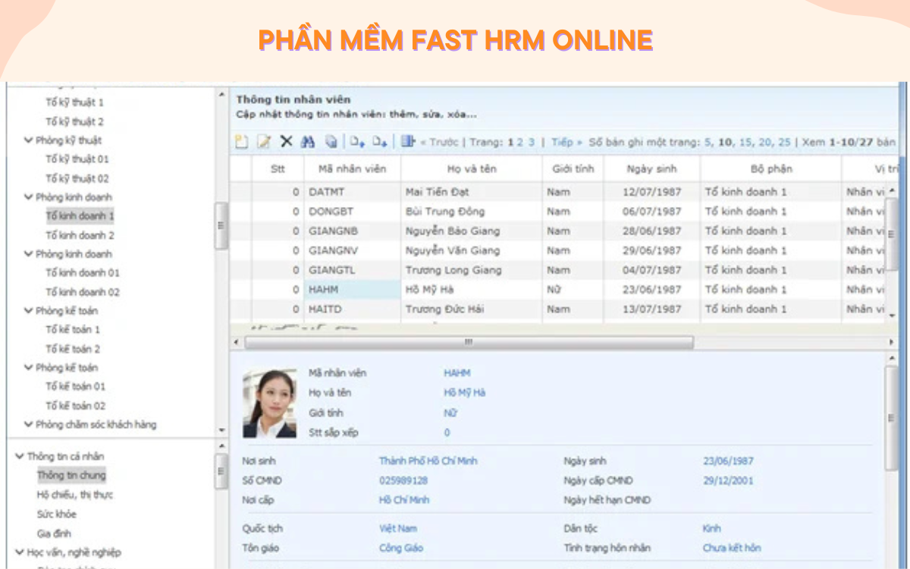Open the column chooser icon
The image size is (910, 569).
(x=409, y=141)
